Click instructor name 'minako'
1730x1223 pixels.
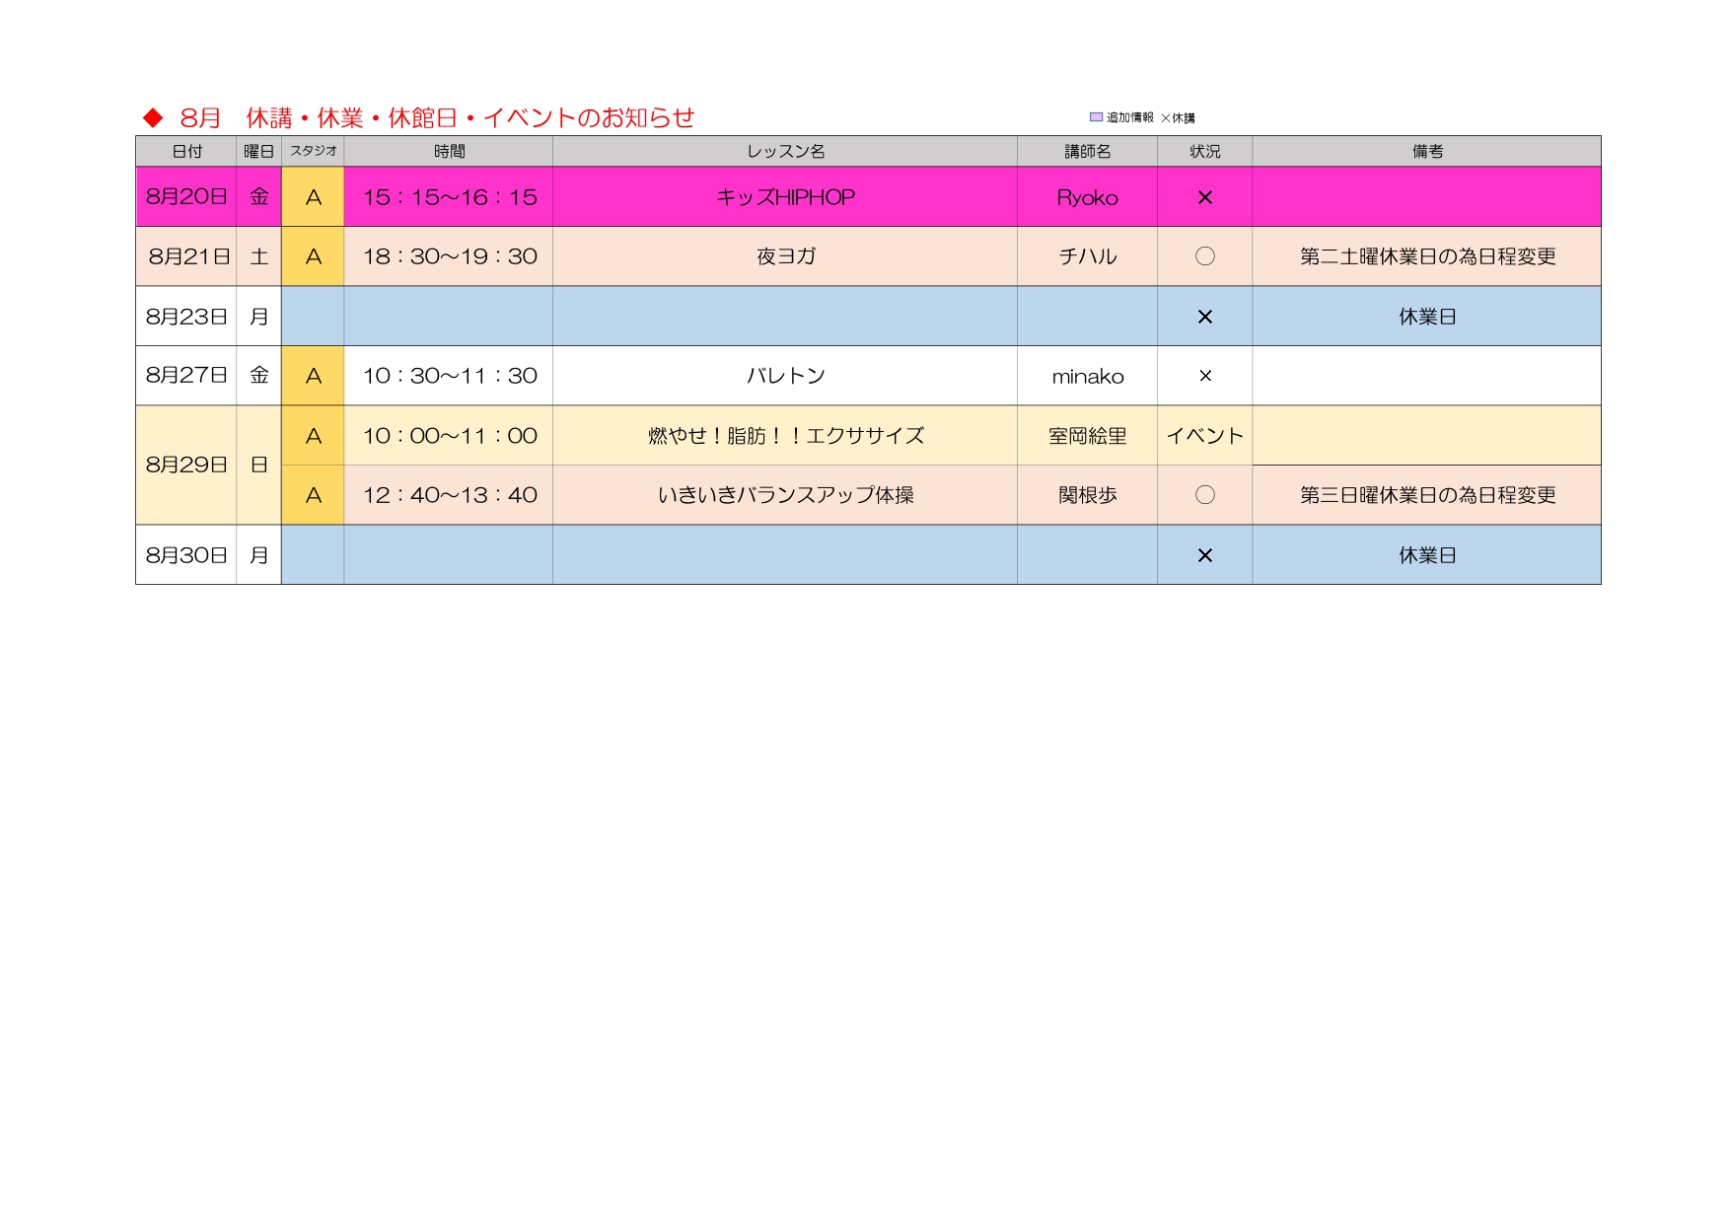pyautogui.click(x=1087, y=377)
